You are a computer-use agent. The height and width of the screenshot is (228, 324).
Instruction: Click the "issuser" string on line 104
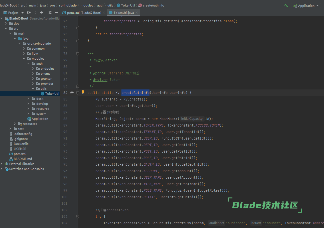[272, 223]
